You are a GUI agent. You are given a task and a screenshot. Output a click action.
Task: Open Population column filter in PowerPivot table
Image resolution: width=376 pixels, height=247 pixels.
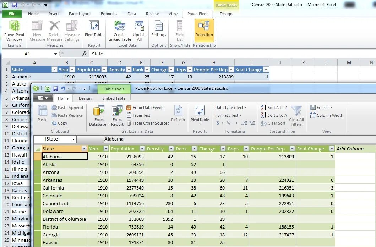point(142,149)
